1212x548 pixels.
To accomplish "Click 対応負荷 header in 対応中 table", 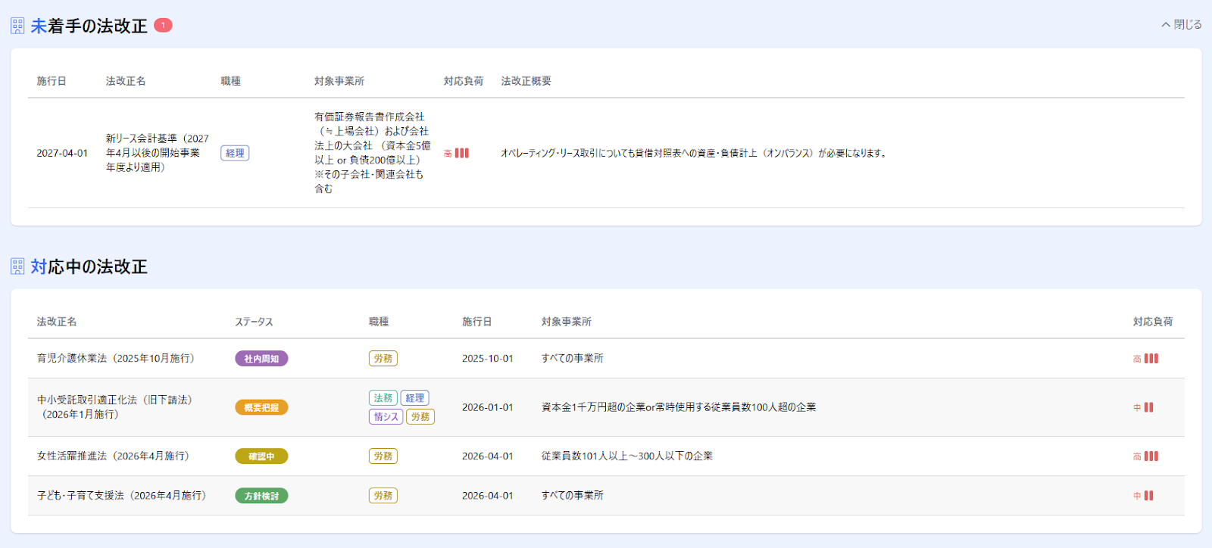I will point(1153,322).
